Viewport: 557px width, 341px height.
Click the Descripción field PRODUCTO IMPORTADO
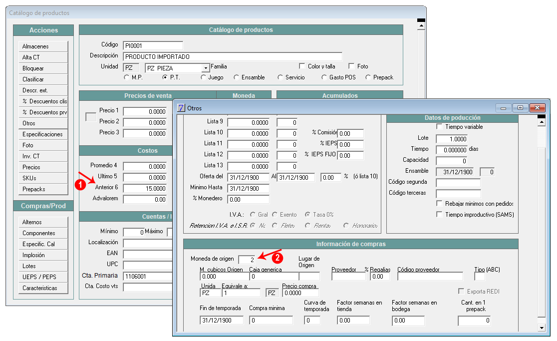[232, 56]
